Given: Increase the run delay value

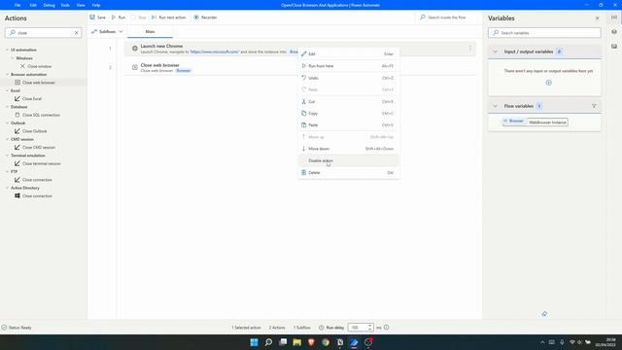Looking at the screenshot, I should coord(369,326).
